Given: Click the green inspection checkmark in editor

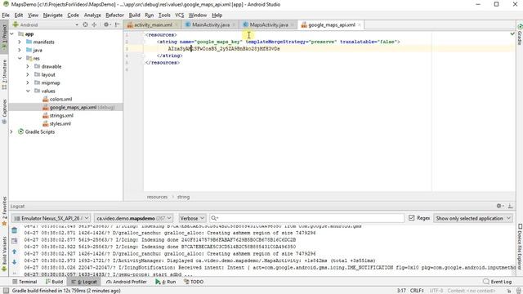Looking at the screenshot, I should (512, 34).
